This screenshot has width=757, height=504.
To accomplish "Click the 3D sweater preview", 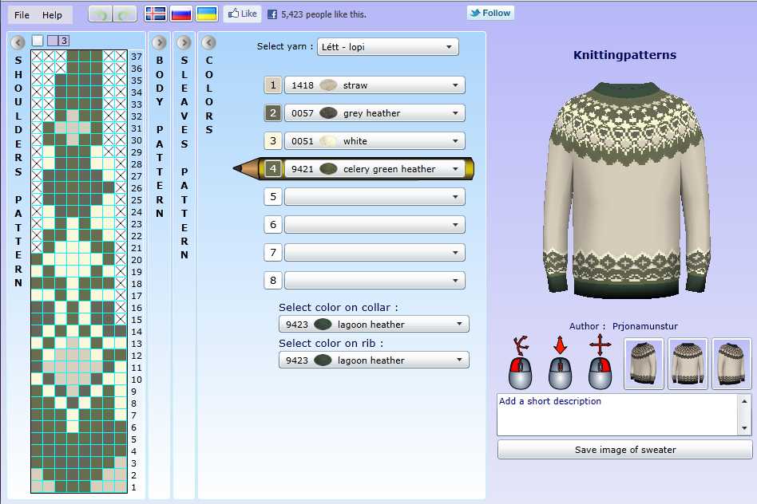I will (626, 191).
